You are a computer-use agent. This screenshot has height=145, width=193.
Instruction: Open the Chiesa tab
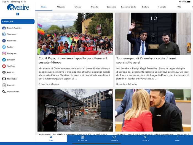coord(77,7)
